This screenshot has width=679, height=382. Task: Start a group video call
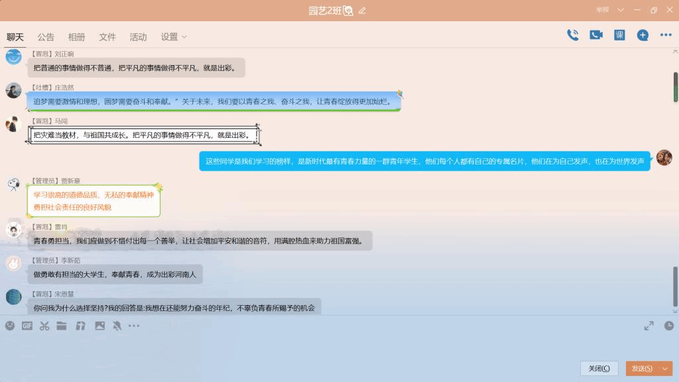(596, 36)
